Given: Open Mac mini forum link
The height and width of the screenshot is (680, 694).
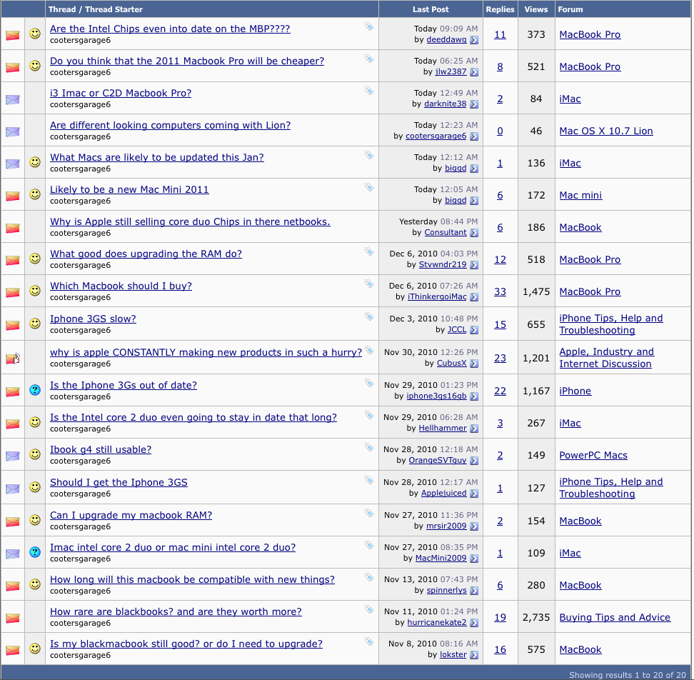Looking at the screenshot, I should pos(580,195).
